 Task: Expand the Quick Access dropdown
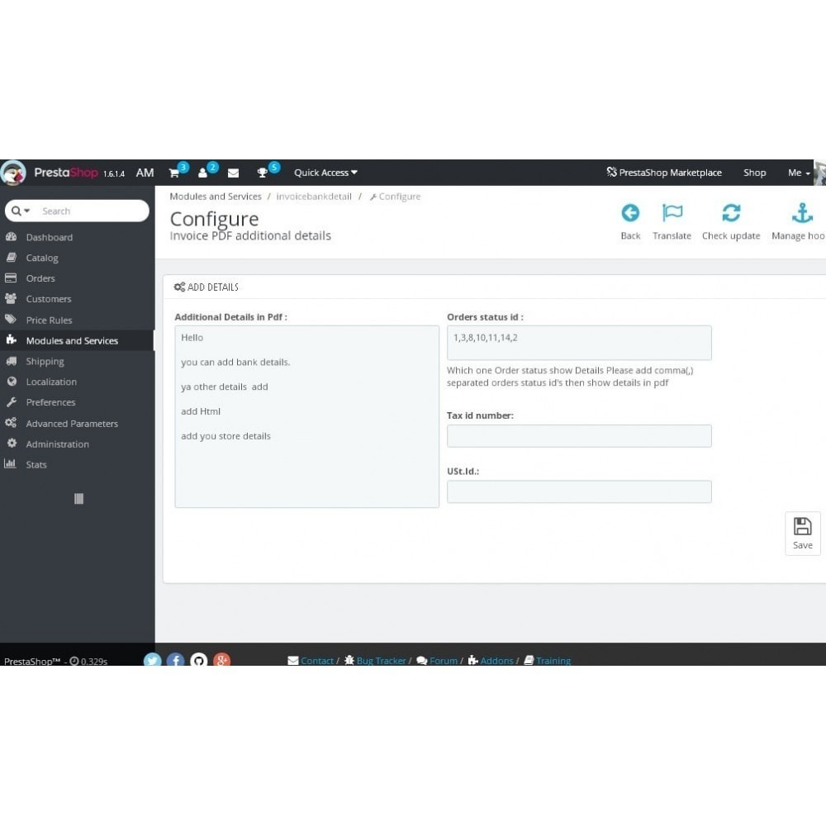tap(325, 173)
